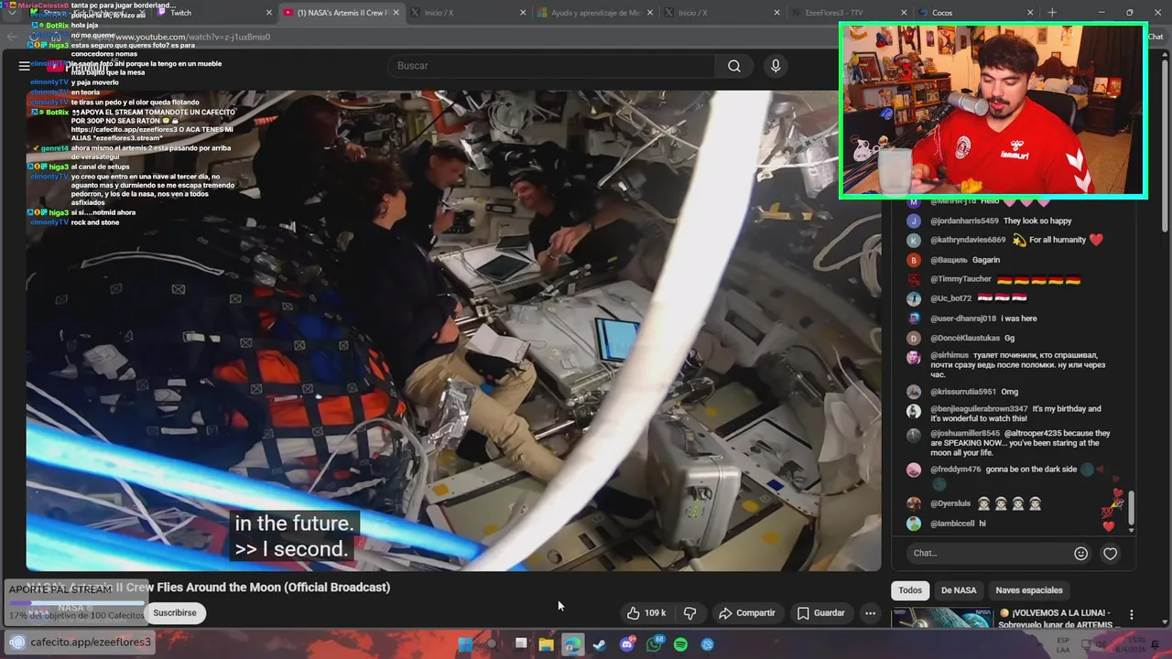Open Compartir share dialog
Viewport: 1172px width, 659px height.
(746, 613)
